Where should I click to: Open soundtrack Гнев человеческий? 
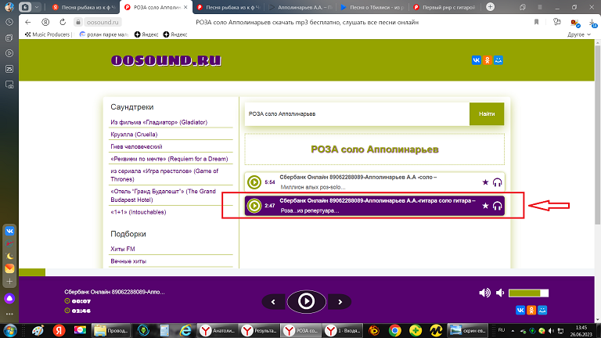[136, 147]
